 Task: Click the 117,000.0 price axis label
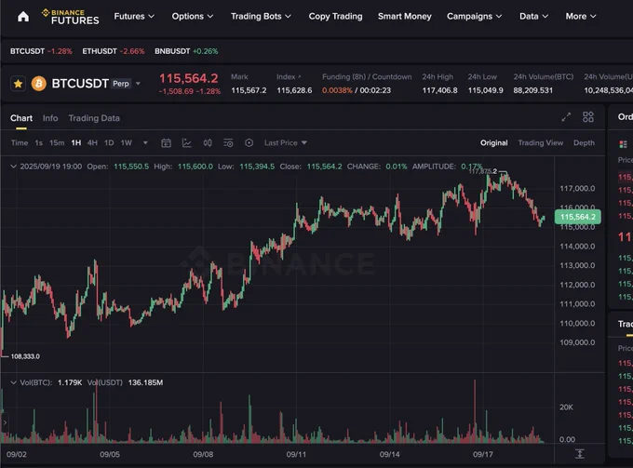577,189
